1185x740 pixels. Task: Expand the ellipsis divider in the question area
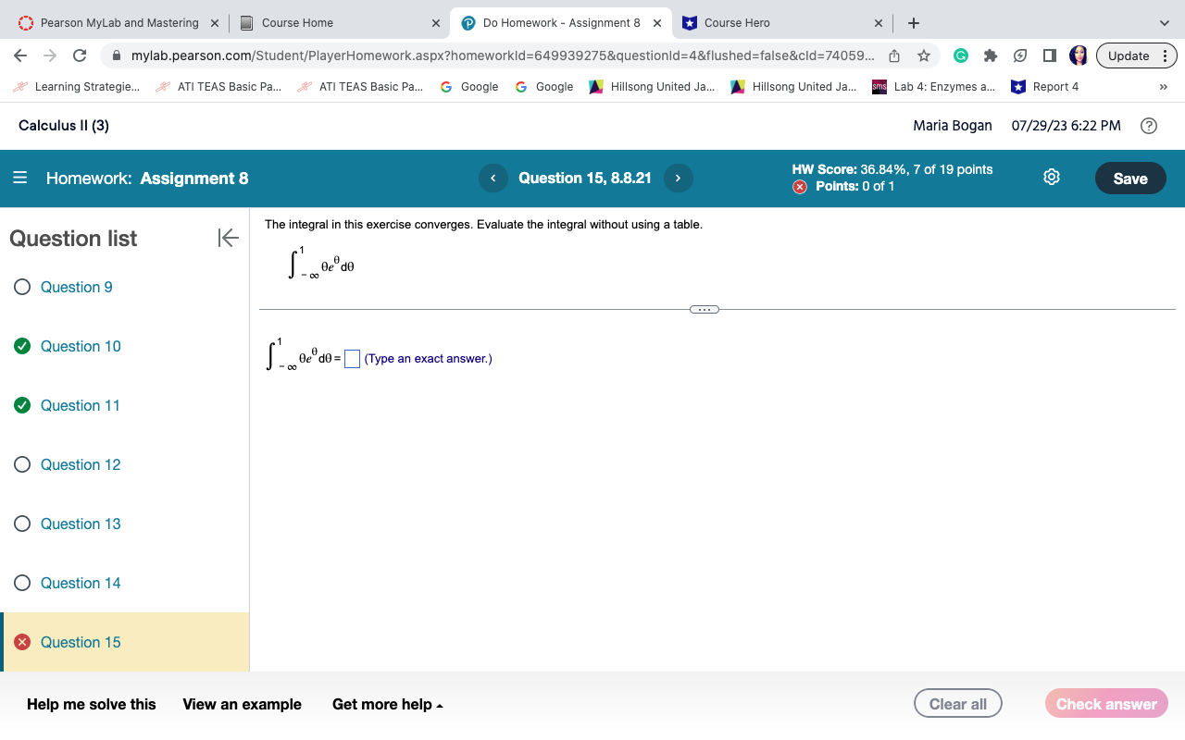704,309
